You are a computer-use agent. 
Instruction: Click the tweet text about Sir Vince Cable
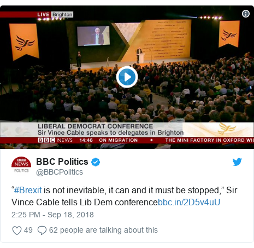(124, 196)
